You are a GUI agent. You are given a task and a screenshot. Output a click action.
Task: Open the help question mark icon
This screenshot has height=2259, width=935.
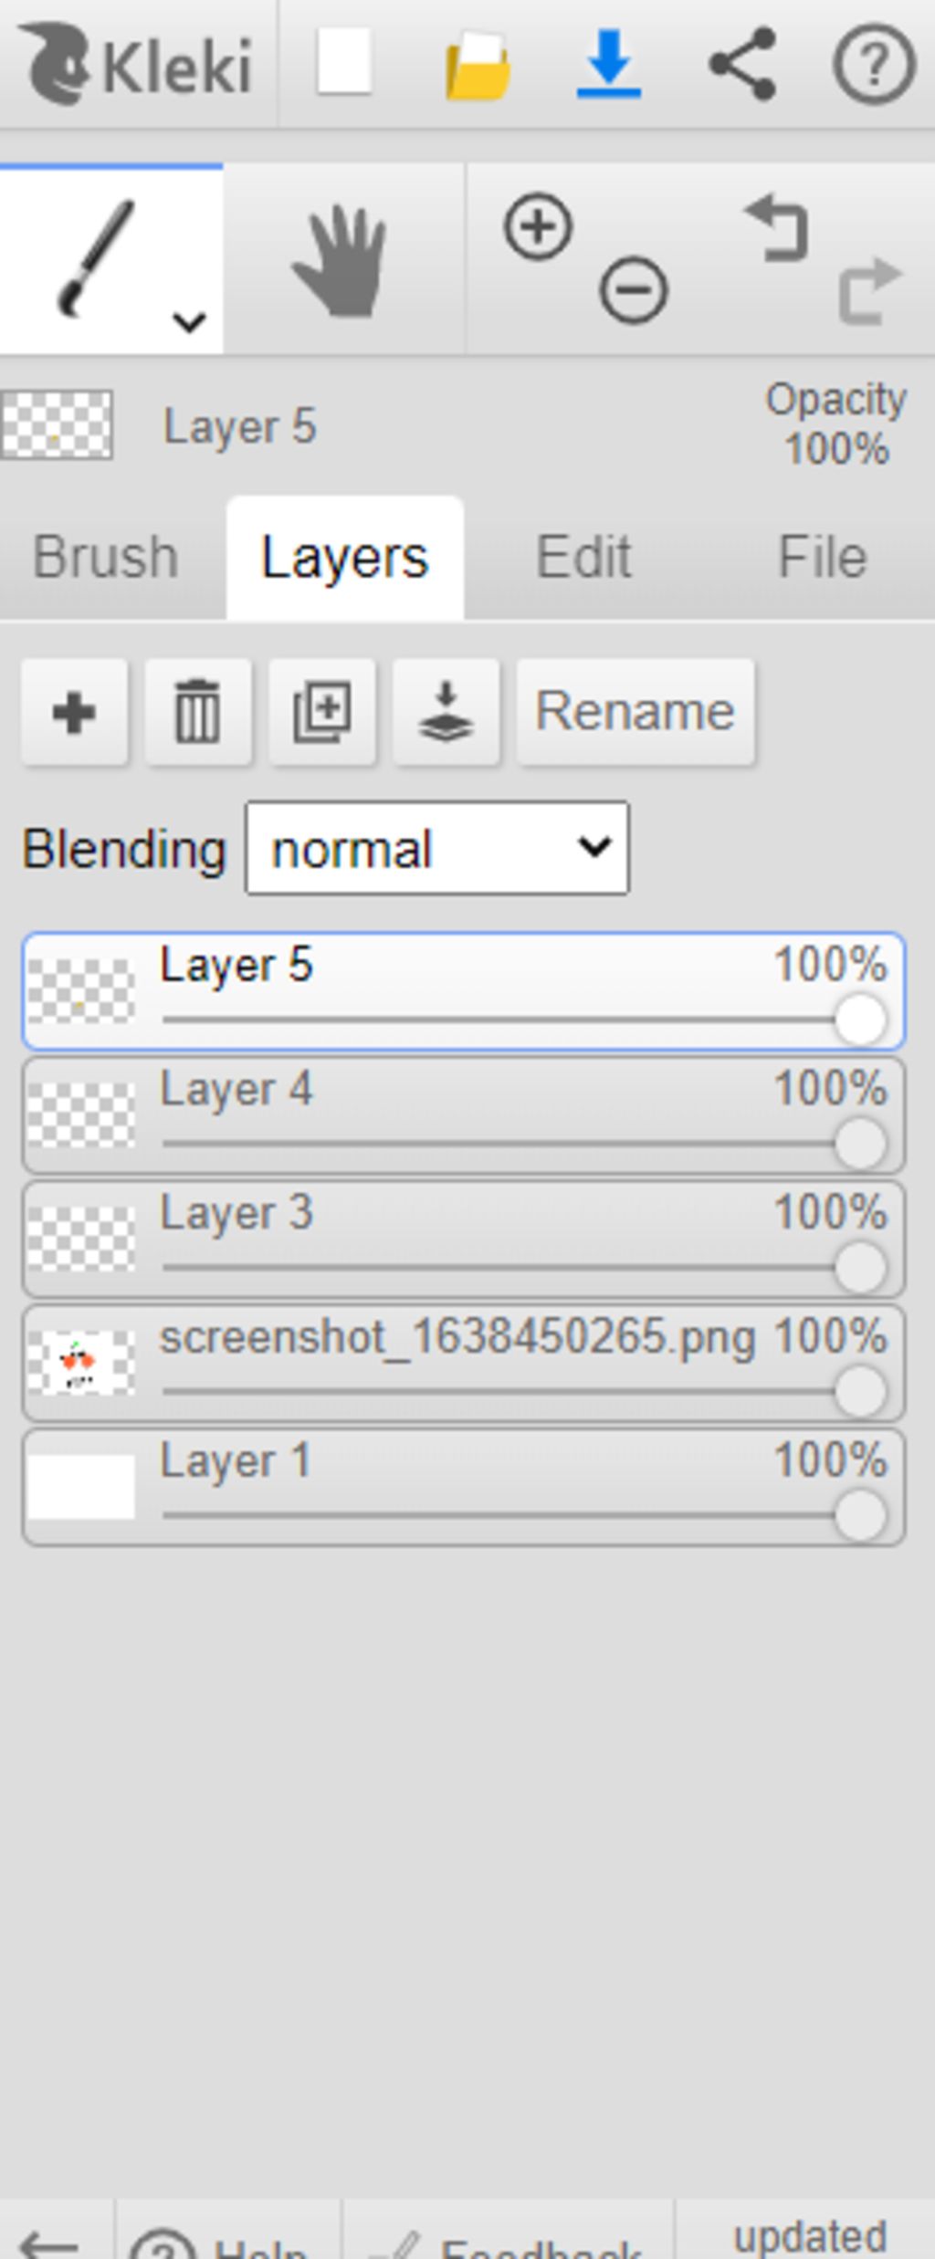coord(874,65)
